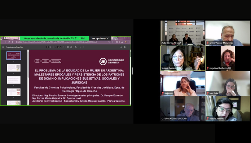Open the Ver opciones dropdown
The image size is (251, 143).
pos(100,39)
